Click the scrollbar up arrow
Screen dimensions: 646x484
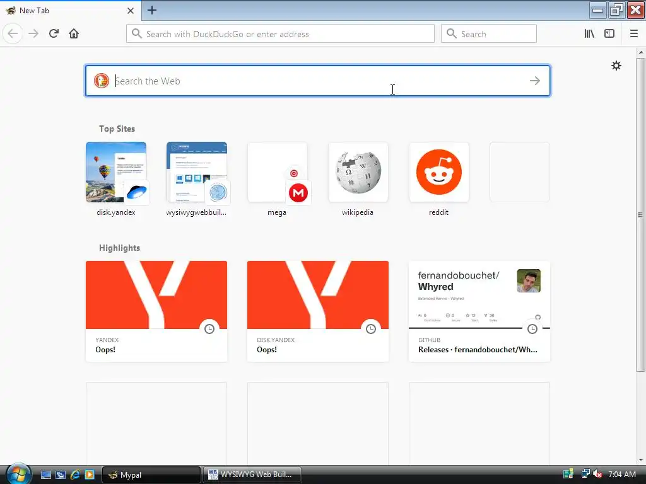641,52
